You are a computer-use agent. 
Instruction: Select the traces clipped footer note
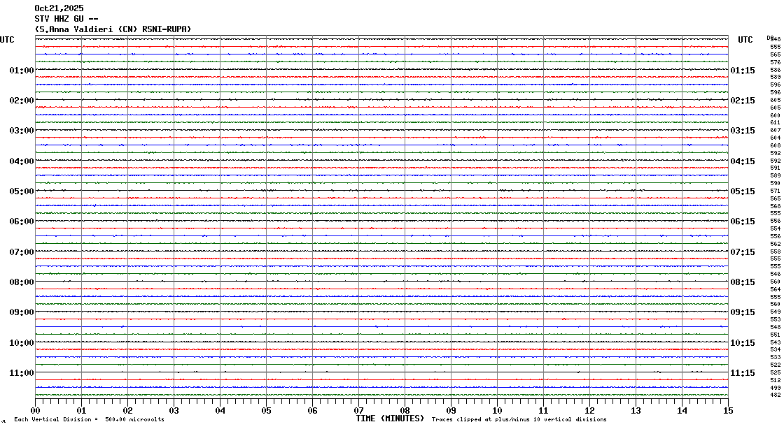click(x=519, y=419)
